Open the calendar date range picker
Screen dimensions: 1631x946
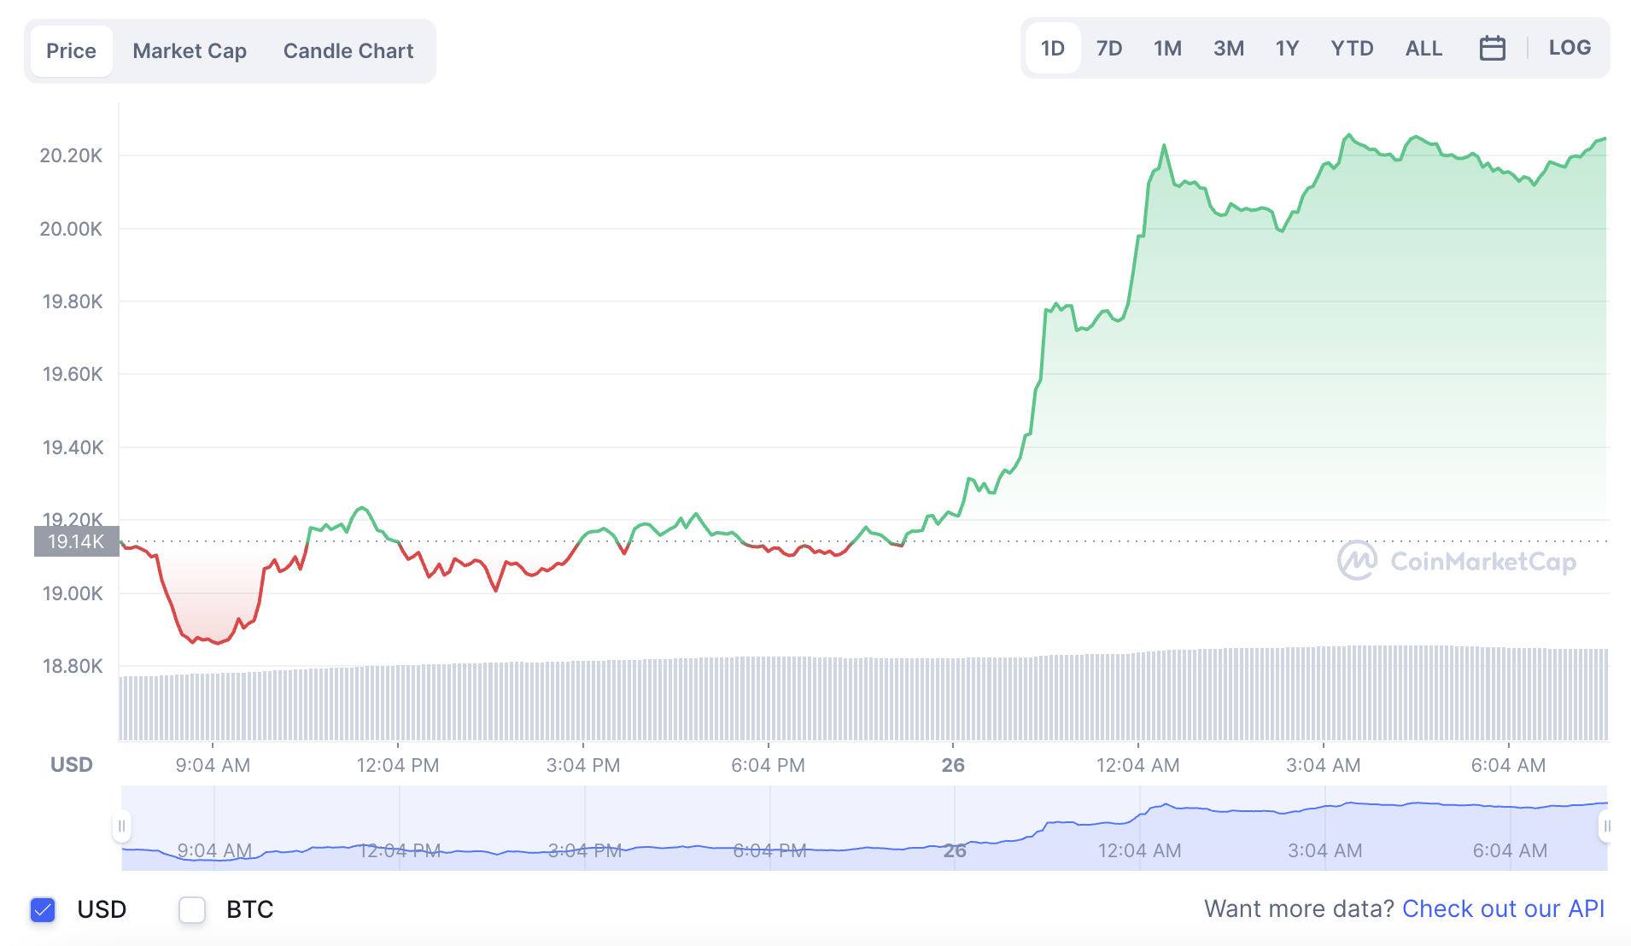(1492, 49)
